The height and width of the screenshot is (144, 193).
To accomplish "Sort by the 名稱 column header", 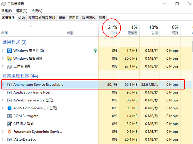I will point(32,30).
